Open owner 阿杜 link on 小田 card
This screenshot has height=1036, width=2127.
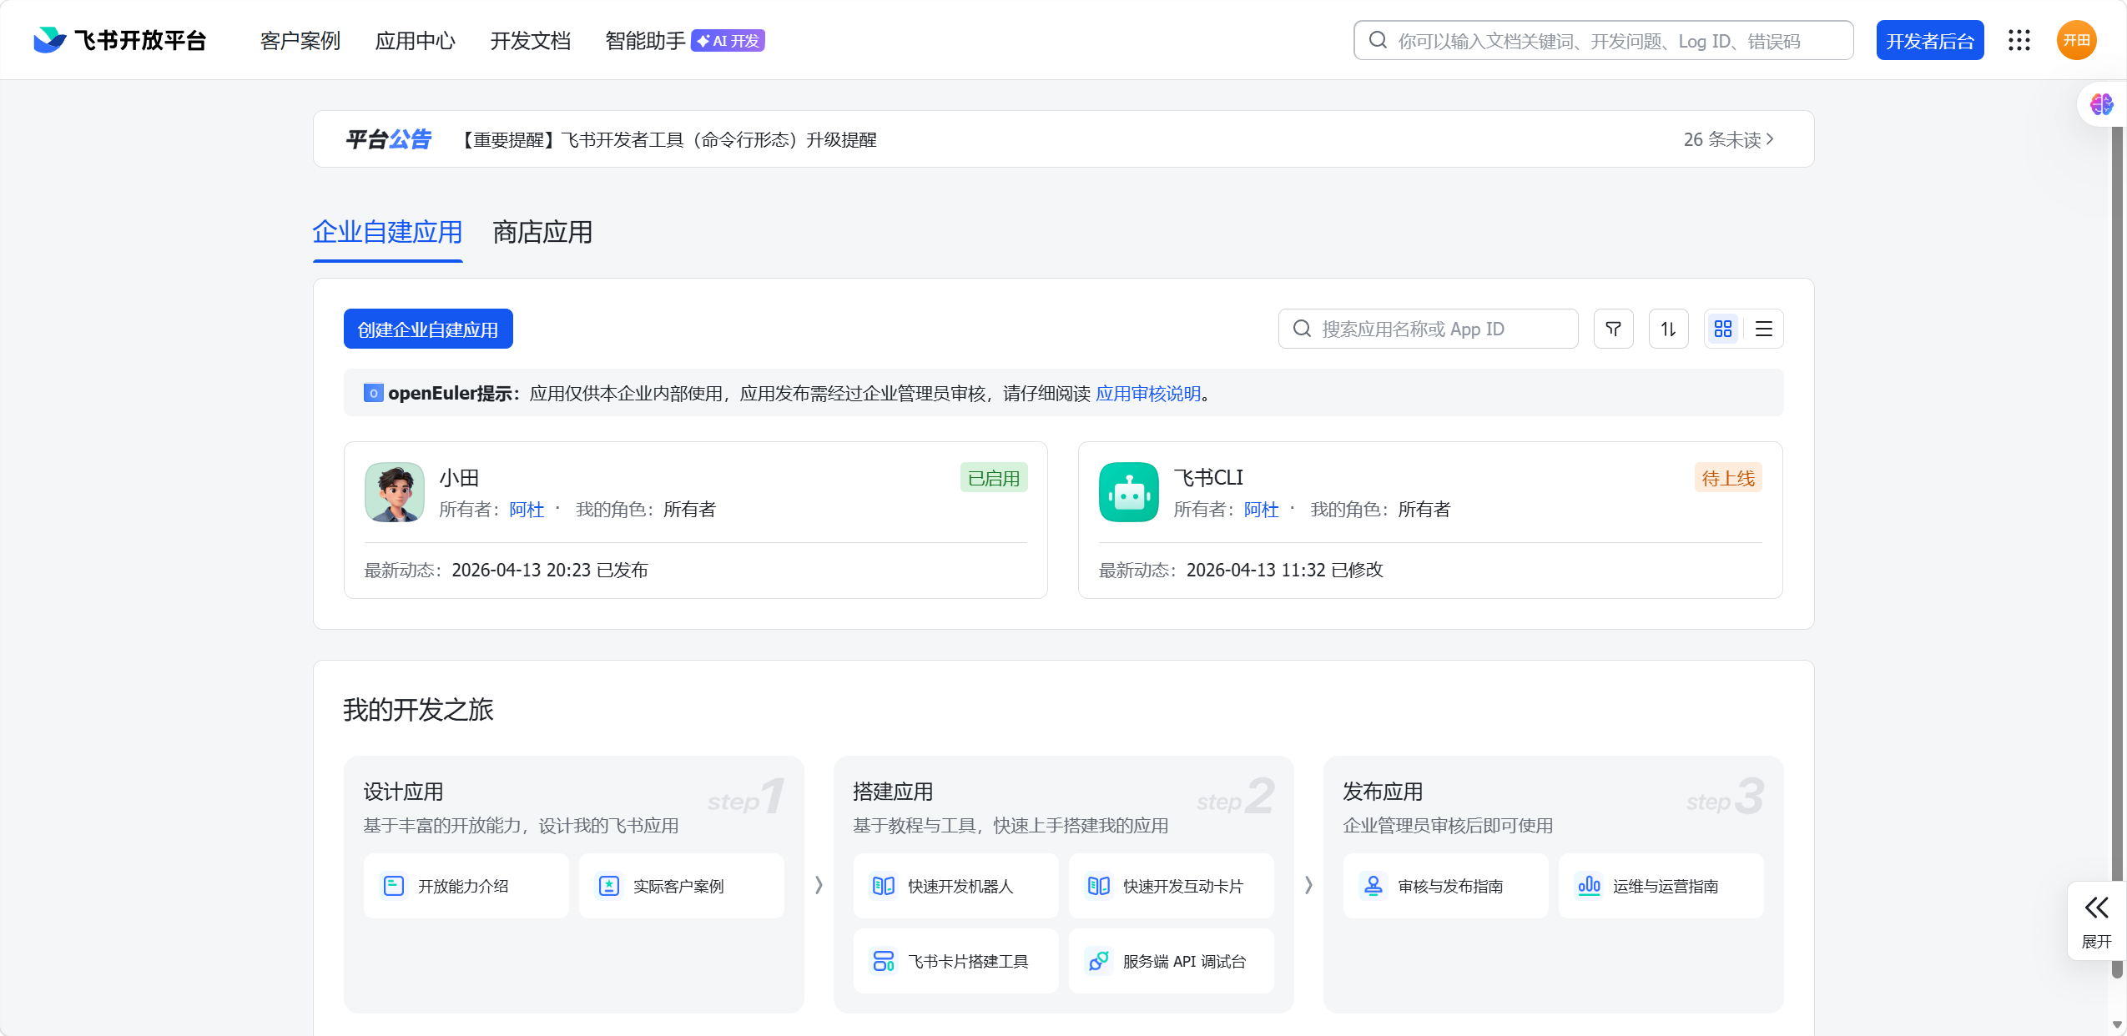coord(527,510)
